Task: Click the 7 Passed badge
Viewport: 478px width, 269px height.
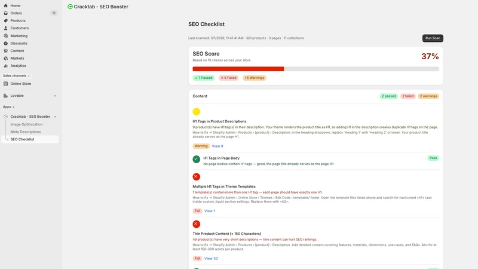Action: point(203,78)
